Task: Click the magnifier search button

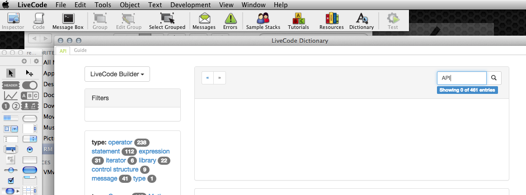Action: pos(494,78)
